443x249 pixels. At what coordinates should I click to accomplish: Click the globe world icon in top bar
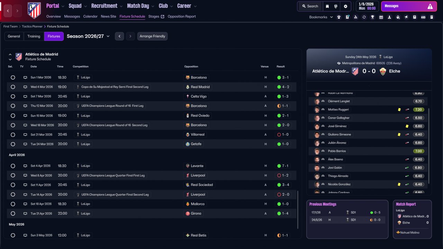[336, 6]
